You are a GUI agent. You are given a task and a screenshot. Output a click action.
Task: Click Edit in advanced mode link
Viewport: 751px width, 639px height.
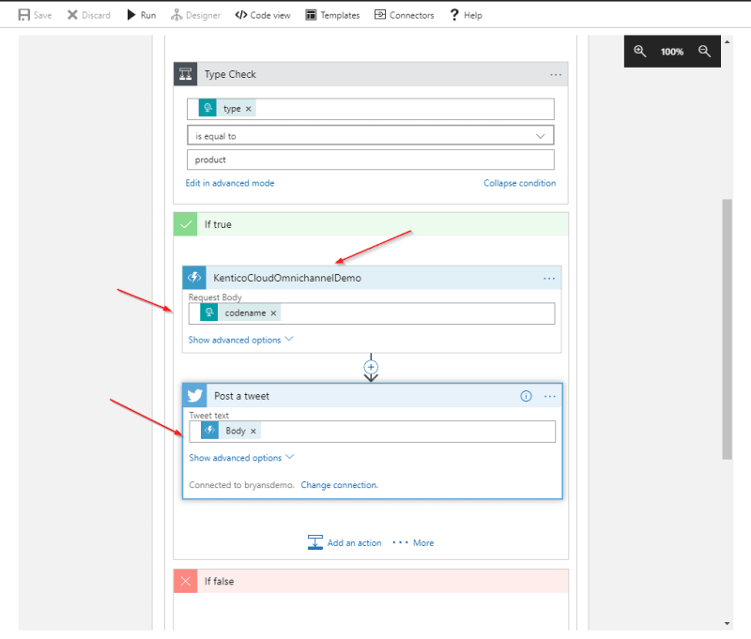point(230,183)
